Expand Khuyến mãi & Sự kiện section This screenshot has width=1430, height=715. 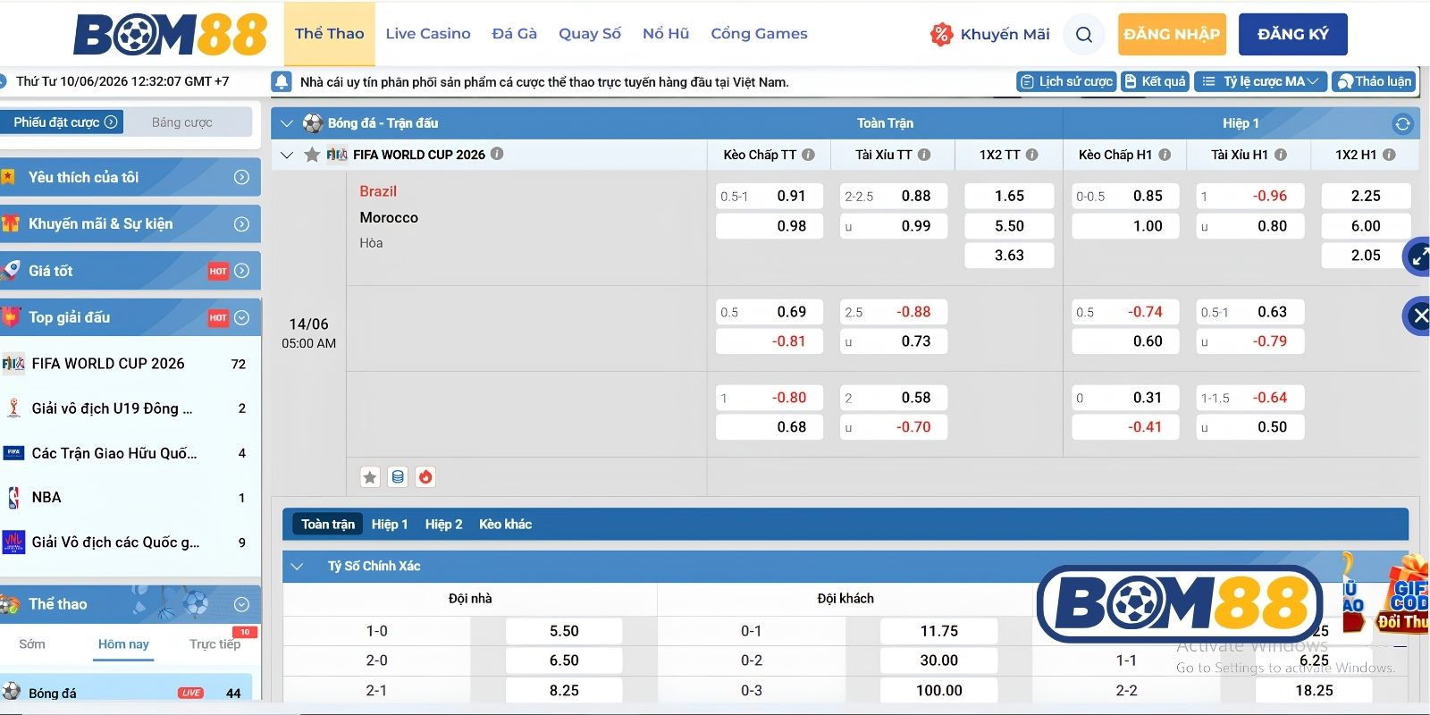click(130, 223)
